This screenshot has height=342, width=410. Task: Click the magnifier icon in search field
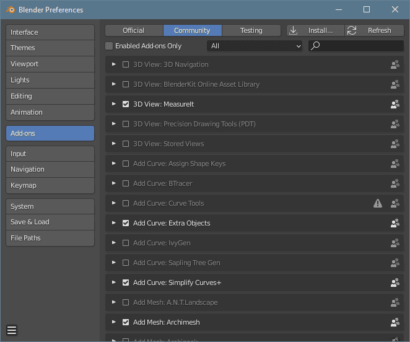pyautogui.click(x=315, y=46)
